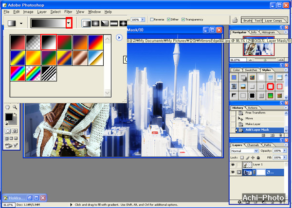Open the Filter menu
The width and height of the screenshot is (292, 208).
pyautogui.click(x=68, y=12)
